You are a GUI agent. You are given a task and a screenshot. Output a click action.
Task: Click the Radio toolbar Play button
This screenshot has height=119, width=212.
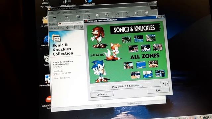click(x=60, y=28)
